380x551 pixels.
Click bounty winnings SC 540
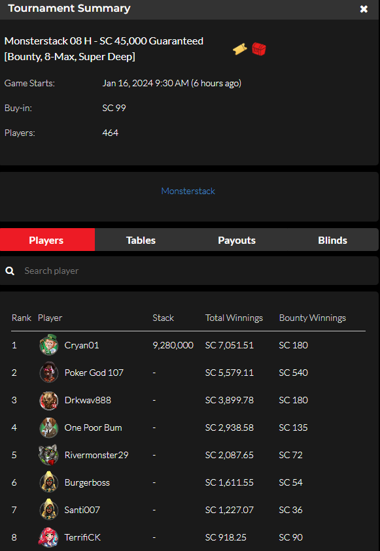(294, 373)
